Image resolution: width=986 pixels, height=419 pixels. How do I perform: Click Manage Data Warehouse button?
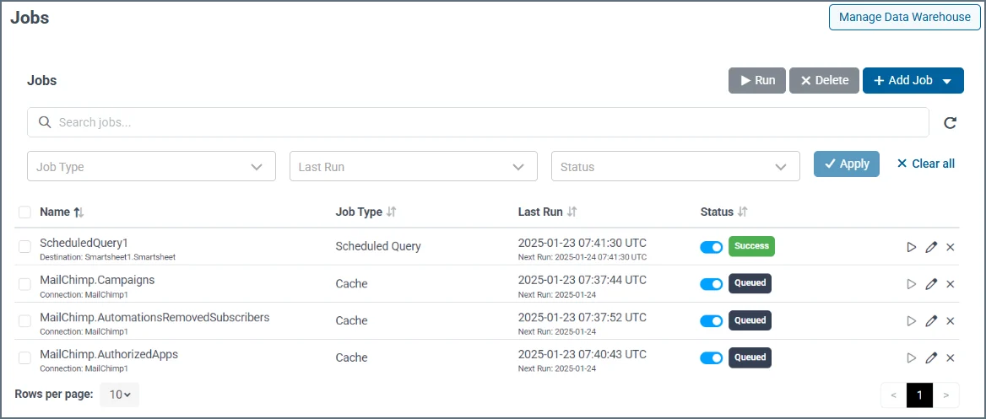(x=905, y=17)
